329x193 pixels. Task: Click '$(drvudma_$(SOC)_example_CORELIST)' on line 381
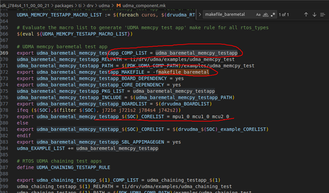(x=221, y=129)
